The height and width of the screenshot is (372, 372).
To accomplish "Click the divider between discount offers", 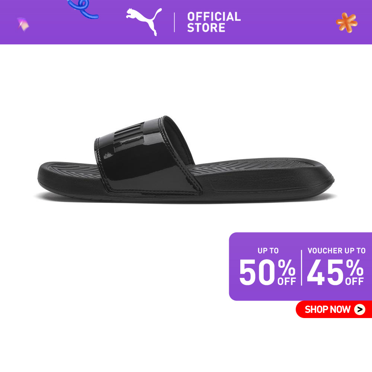I will pyautogui.click(x=302, y=267).
